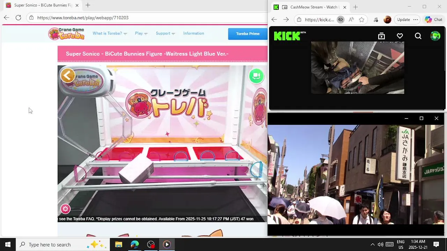Open new tab in Kick browser window
This screenshot has width=447, height=251.
356,7
